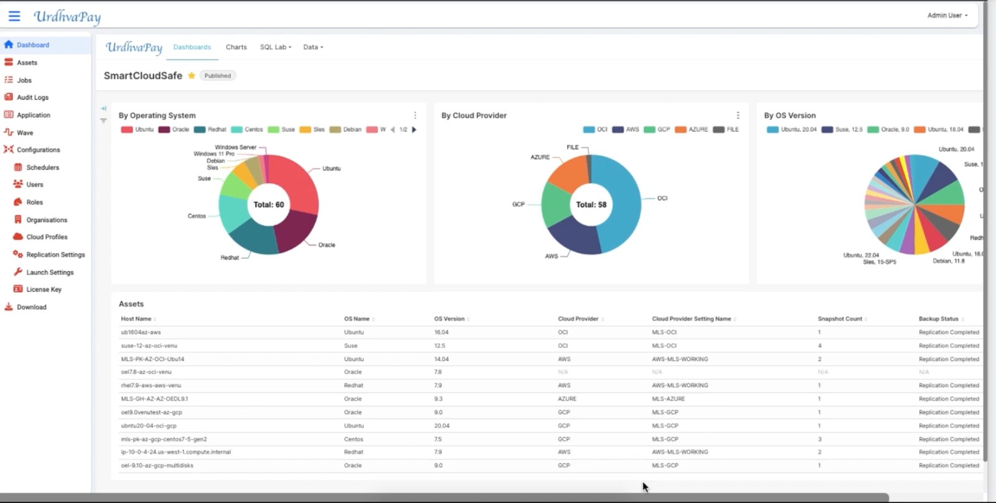This screenshot has width=996, height=503.
Task: Click the OCI legend color swatch
Action: pyautogui.click(x=589, y=129)
